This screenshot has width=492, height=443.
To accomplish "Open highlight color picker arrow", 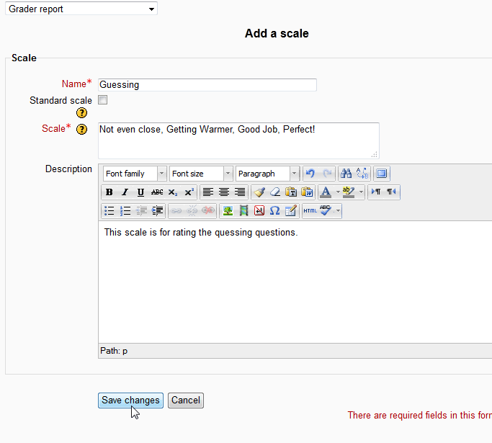I will point(361,192).
